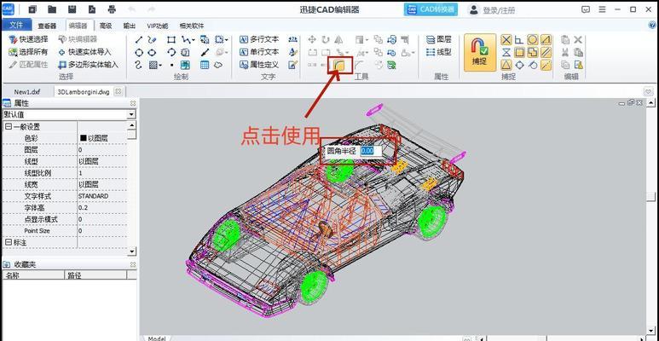Click the Open folder icon in title bar
Viewport: 659px width, 341px height.
pyautogui.click(x=52, y=9)
